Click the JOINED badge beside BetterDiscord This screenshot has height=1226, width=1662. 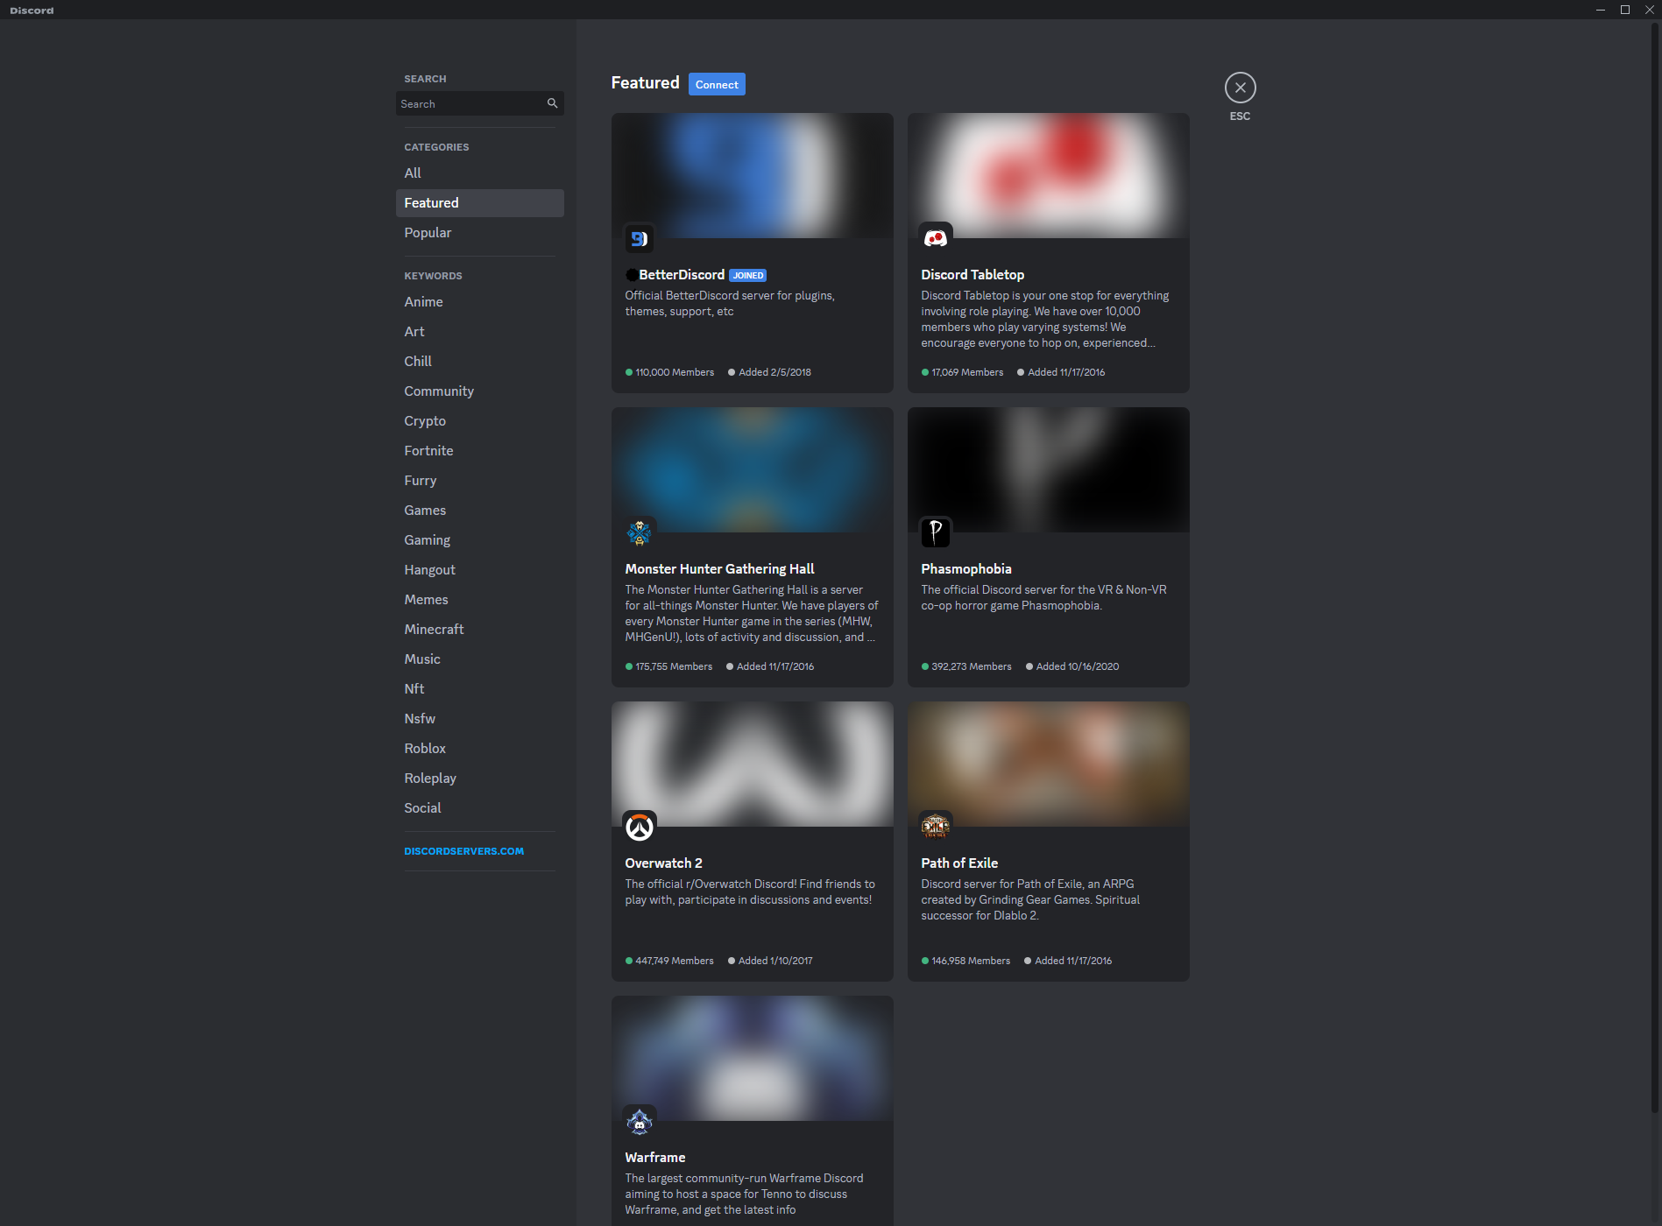[748, 275]
